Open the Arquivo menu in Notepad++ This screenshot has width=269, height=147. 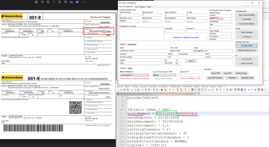coord(120,86)
